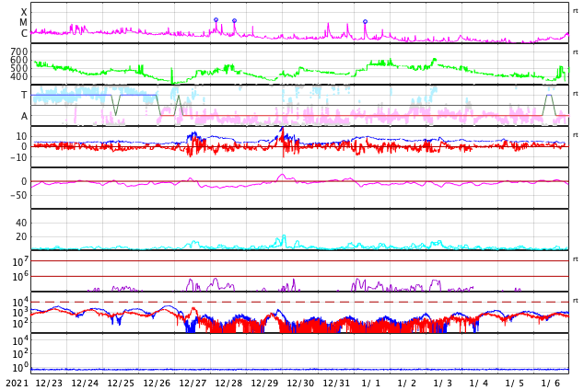
Task: Click the 10^0 axis label
Action: (x=20, y=368)
